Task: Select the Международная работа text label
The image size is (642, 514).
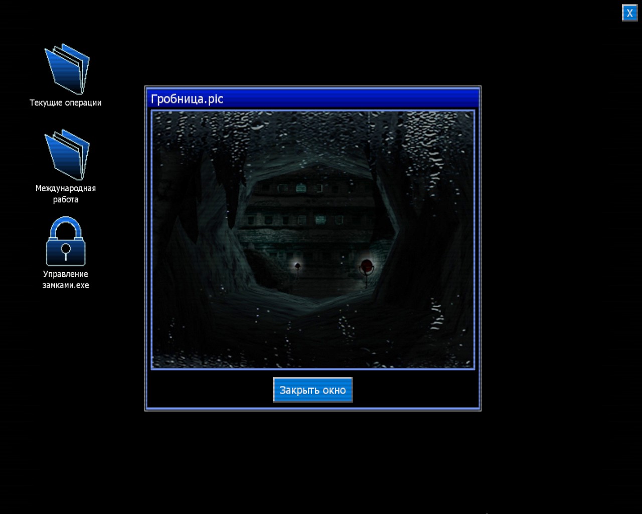Action: (x=66, y=194)
